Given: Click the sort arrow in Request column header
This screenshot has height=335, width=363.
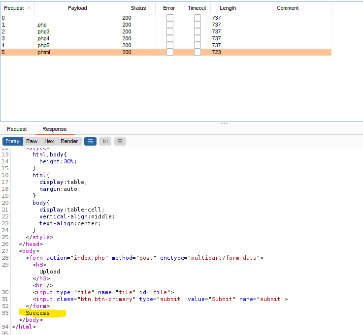Looking at the screenshot, I should [x=29, y=8].
